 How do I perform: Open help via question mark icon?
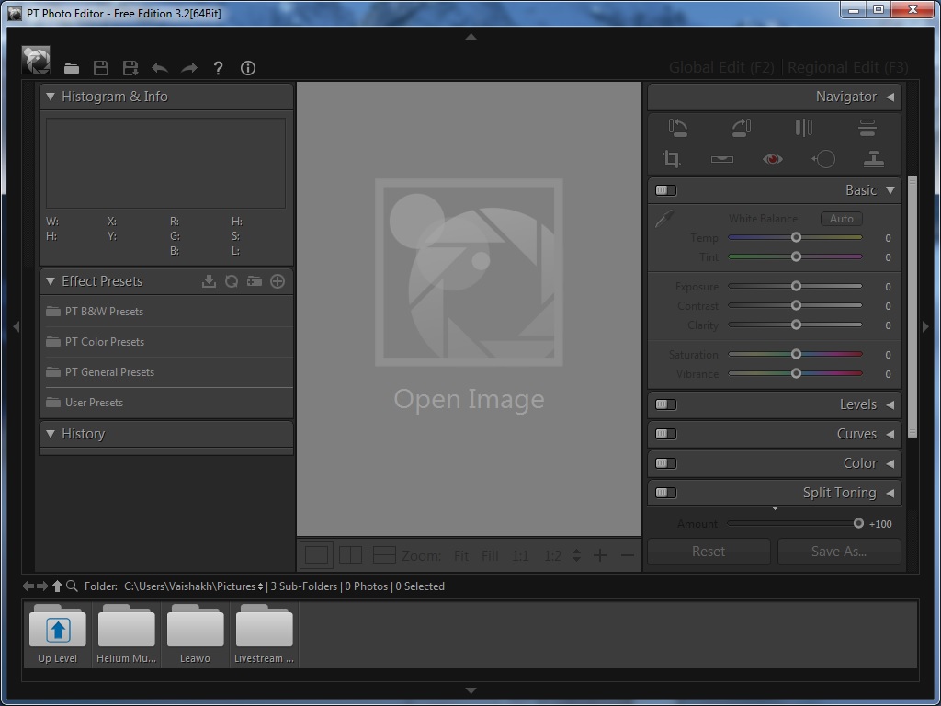(219, 68)
